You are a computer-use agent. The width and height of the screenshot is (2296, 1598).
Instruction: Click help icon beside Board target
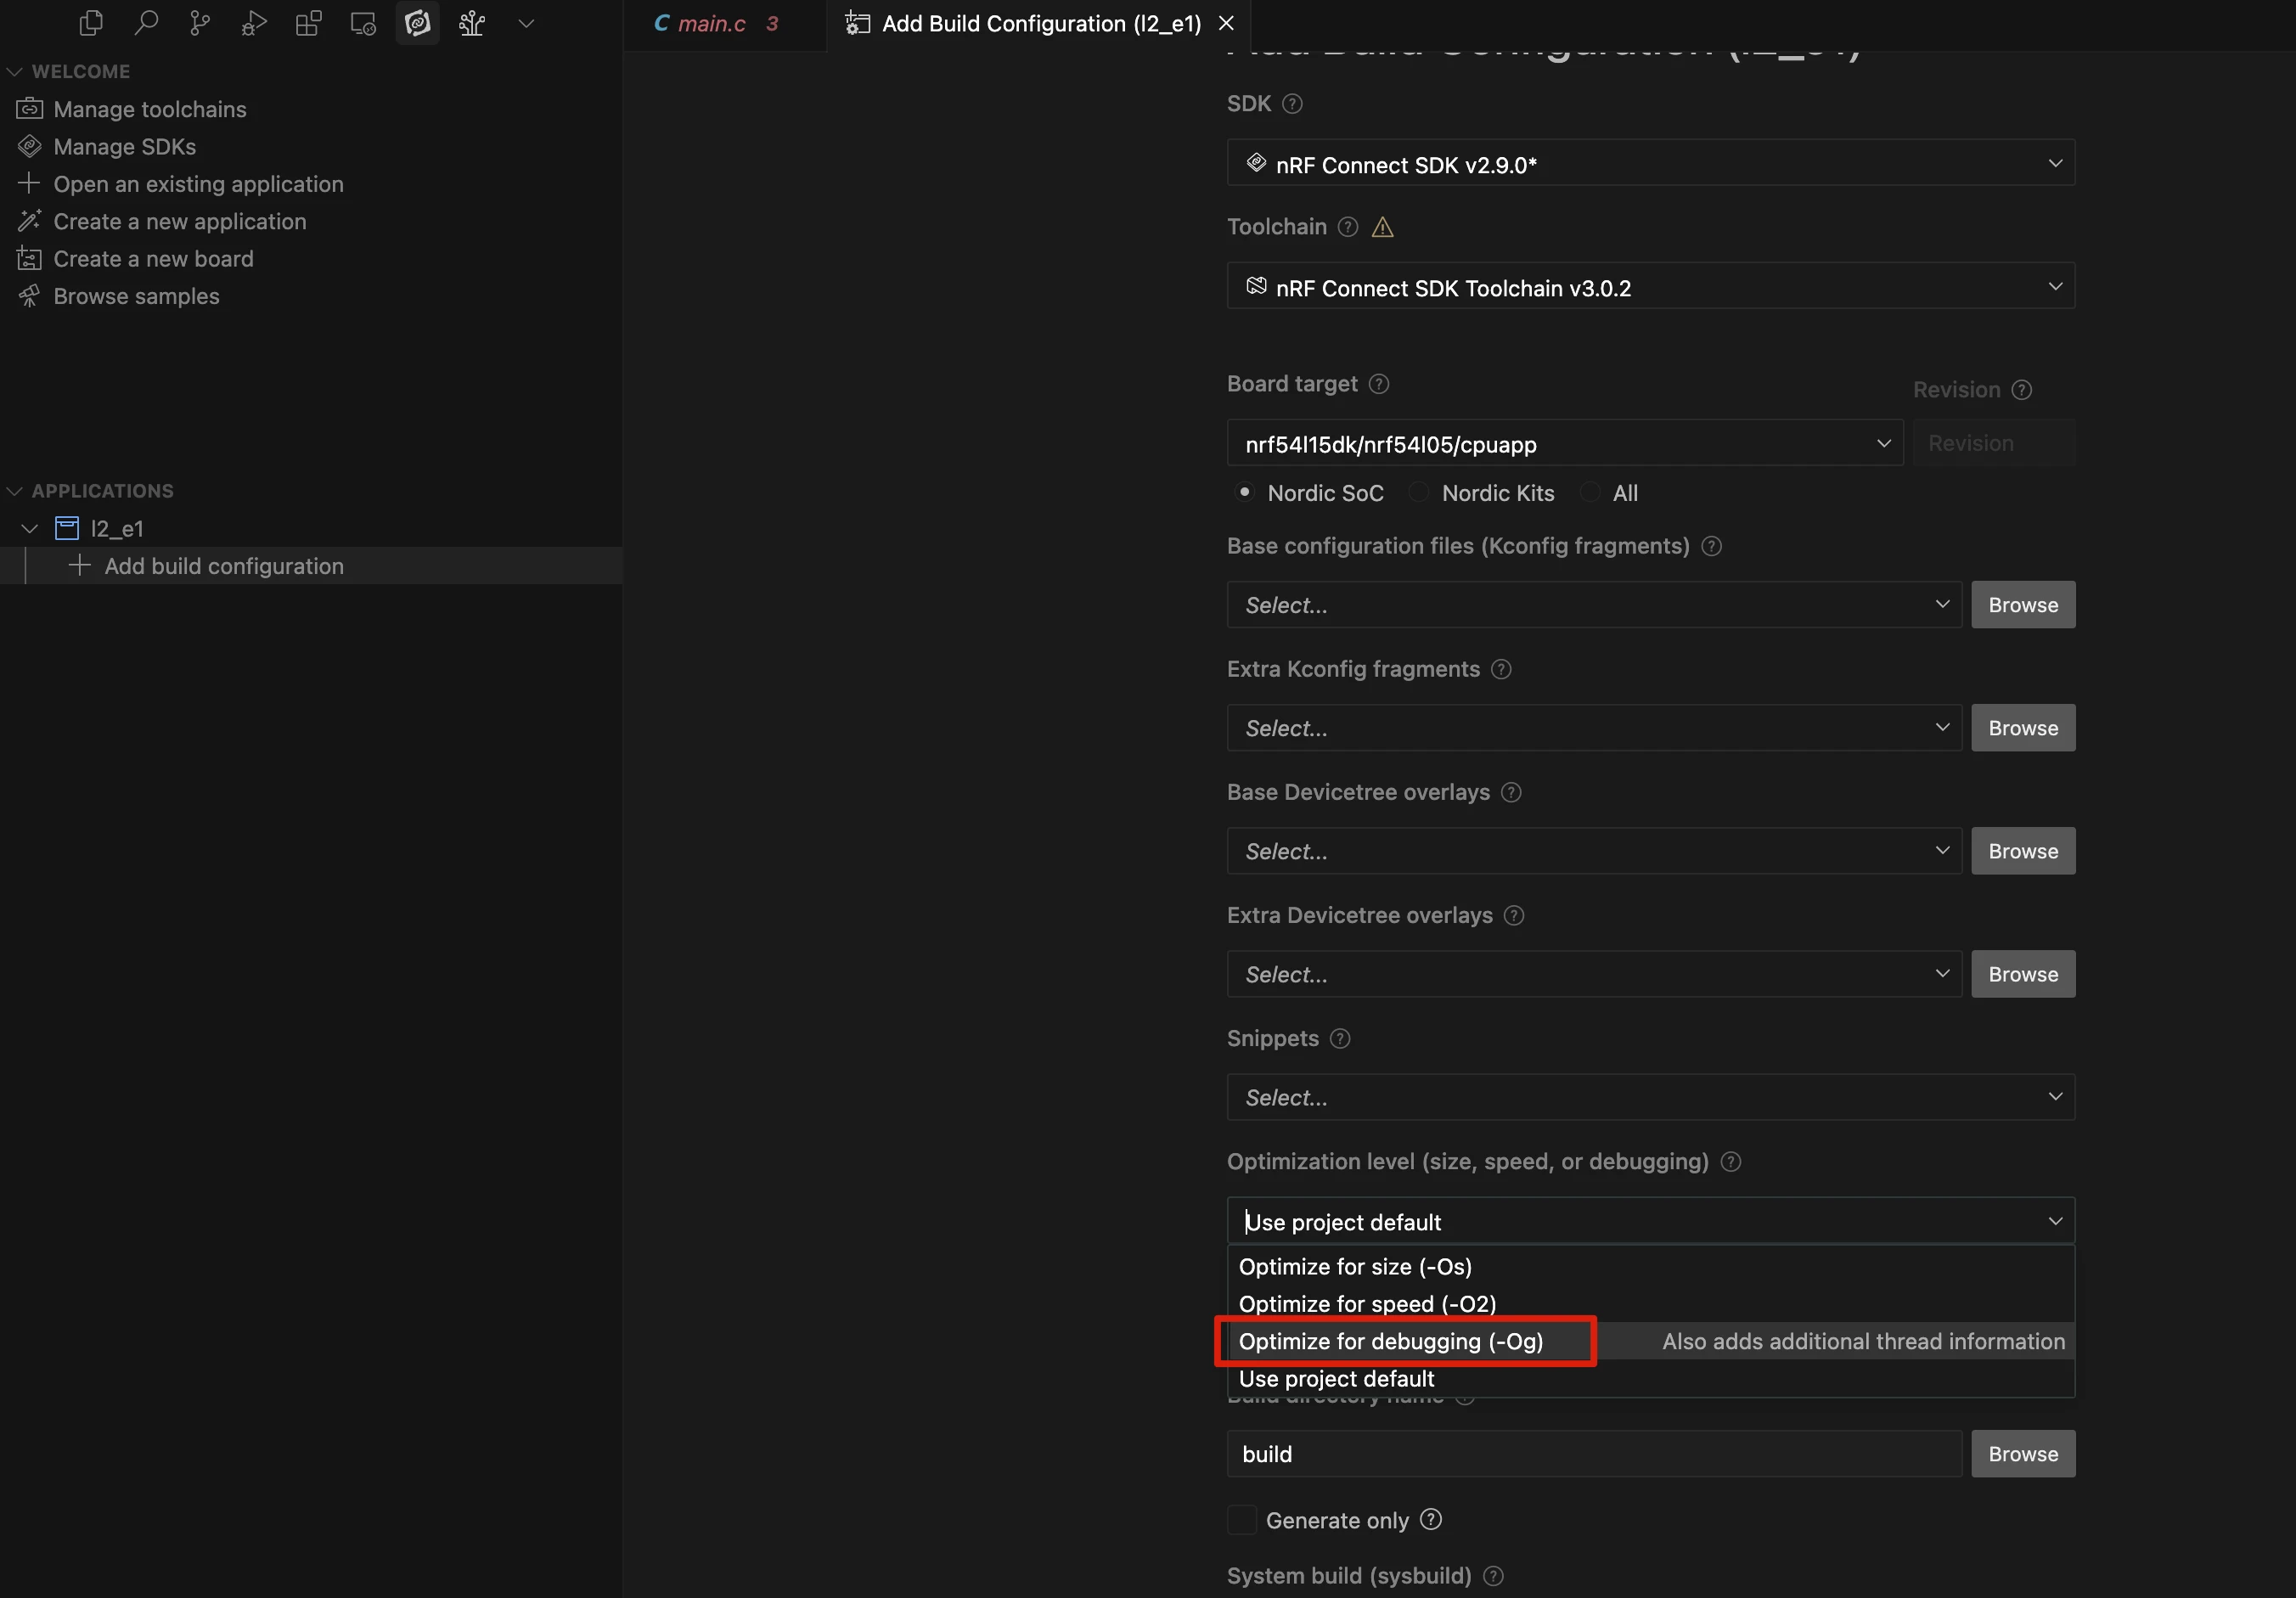coord(1379,384)
